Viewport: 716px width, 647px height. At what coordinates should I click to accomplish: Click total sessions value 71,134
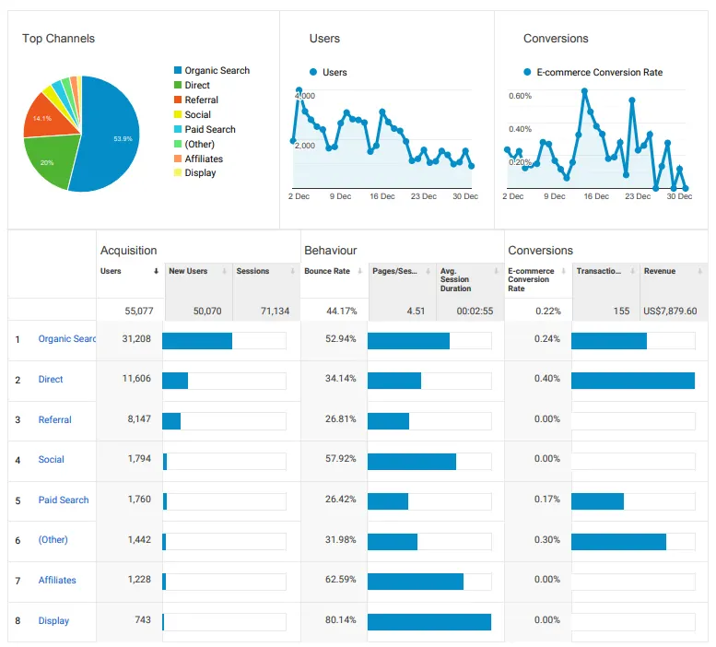(275, 311)
